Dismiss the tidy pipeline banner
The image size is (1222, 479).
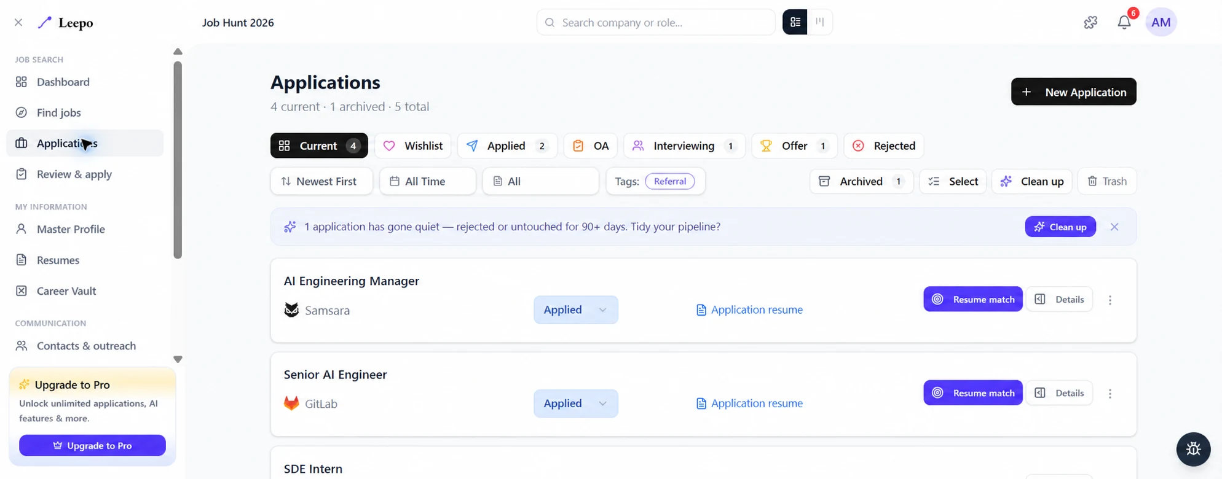(1114, 227)
